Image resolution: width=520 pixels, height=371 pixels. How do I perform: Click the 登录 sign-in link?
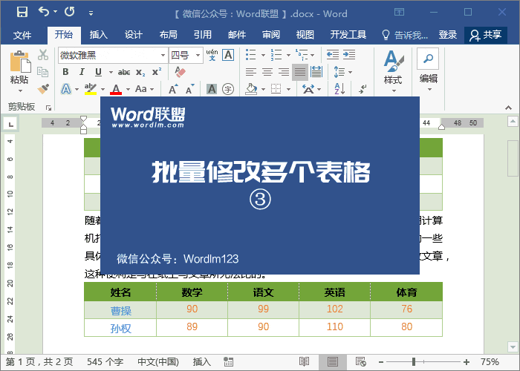point(448,34)
